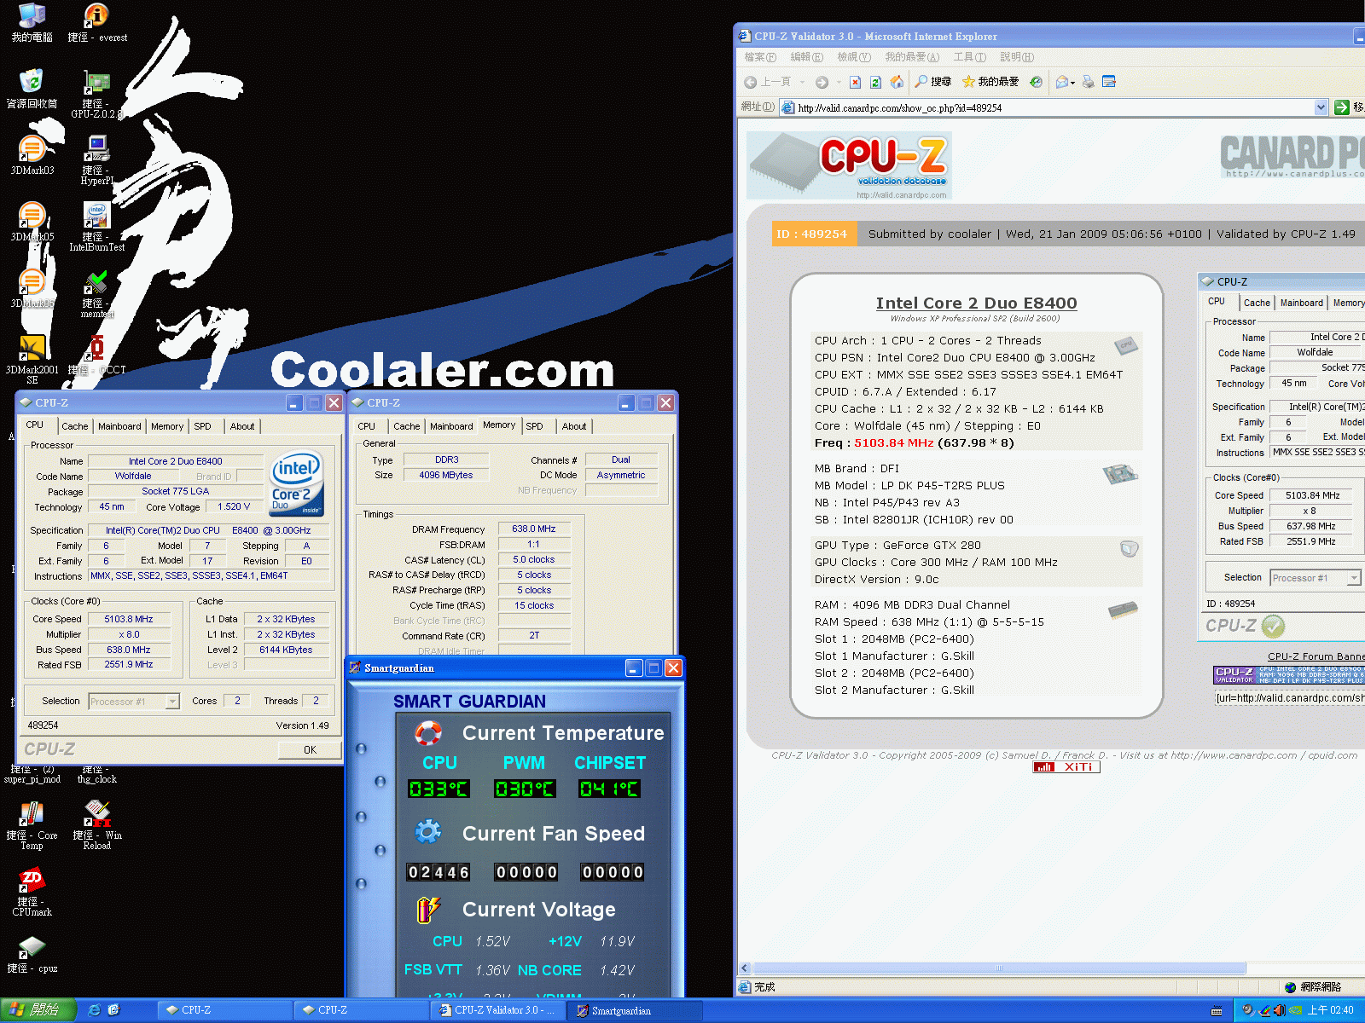Click the IE Go arrow button
Viewport: 1365px width, 1023px height.
point(1342,107)
